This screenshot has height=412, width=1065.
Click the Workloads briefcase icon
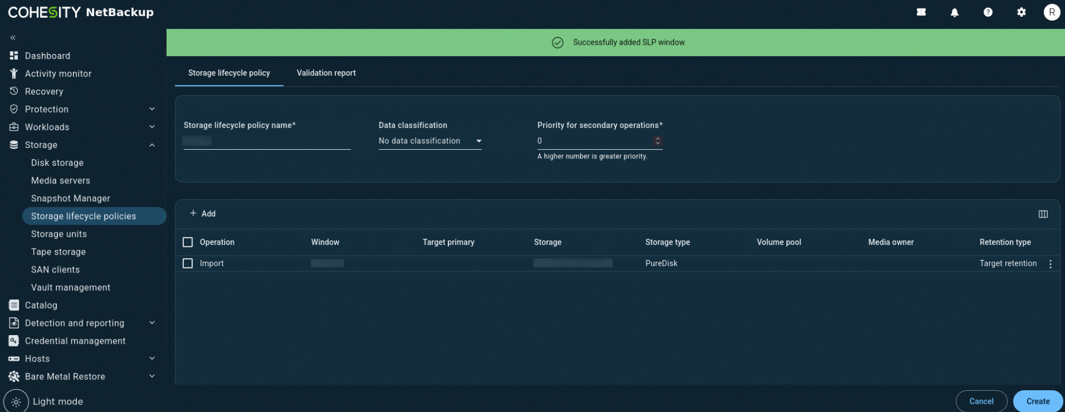(x=14, y=127)
